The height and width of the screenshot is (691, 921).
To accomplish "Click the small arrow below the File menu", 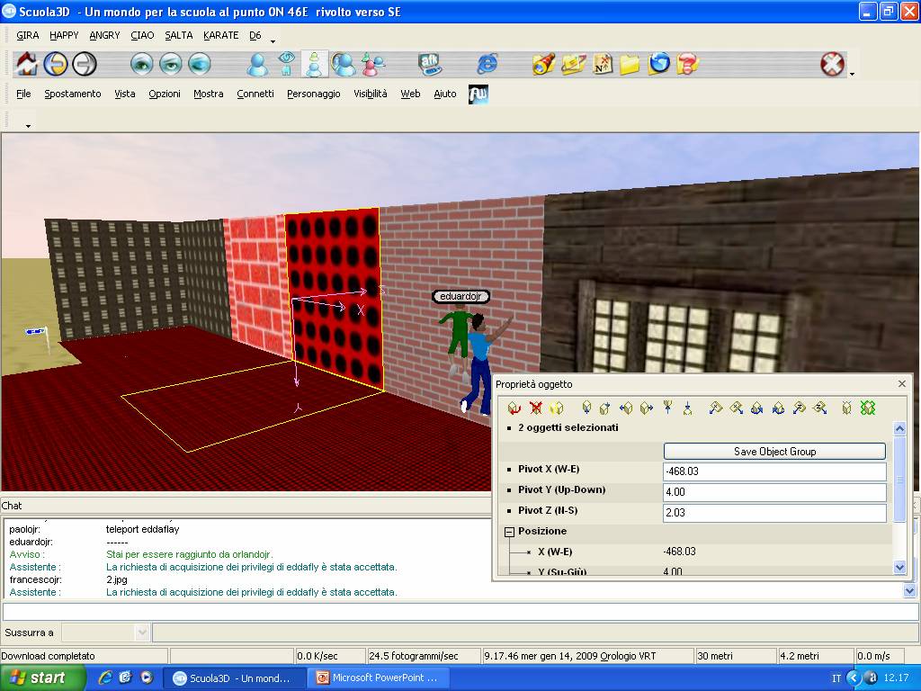I will 28,126.
